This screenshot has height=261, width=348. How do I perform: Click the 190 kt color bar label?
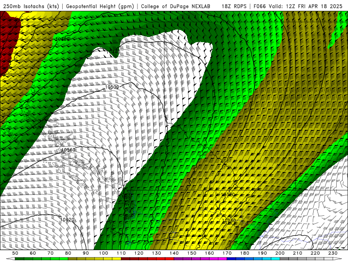pos(262,253)
